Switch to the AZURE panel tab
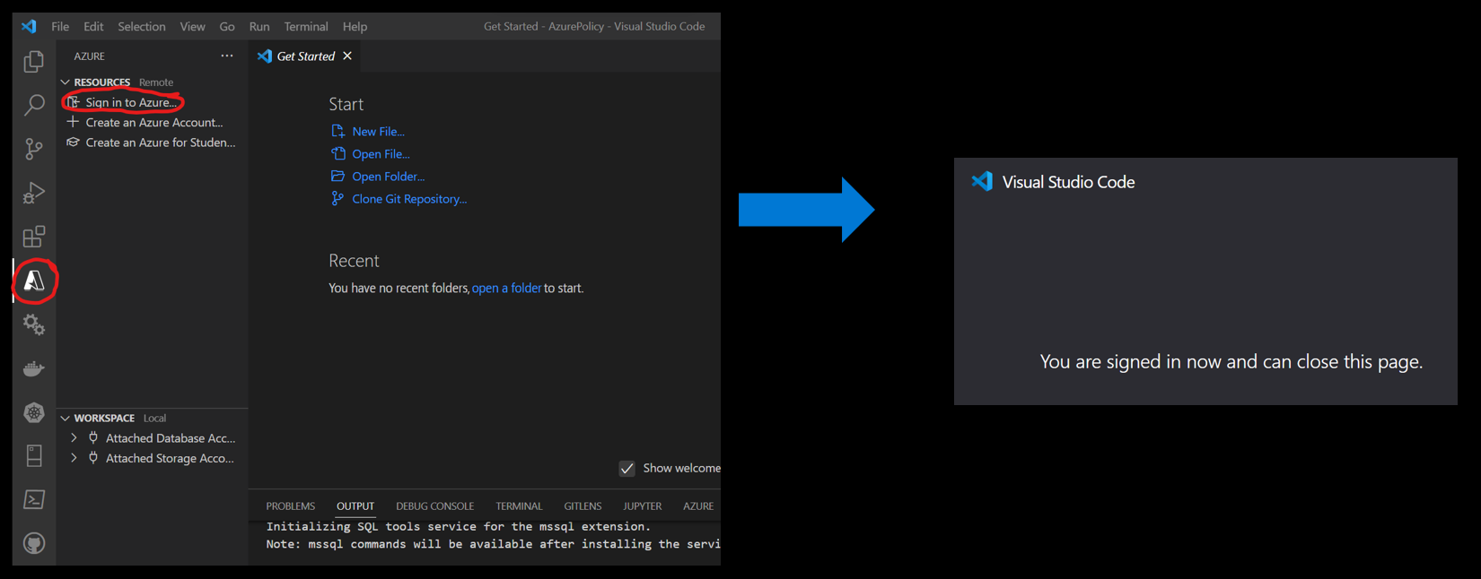1481x579 pixels. [698, 506]
